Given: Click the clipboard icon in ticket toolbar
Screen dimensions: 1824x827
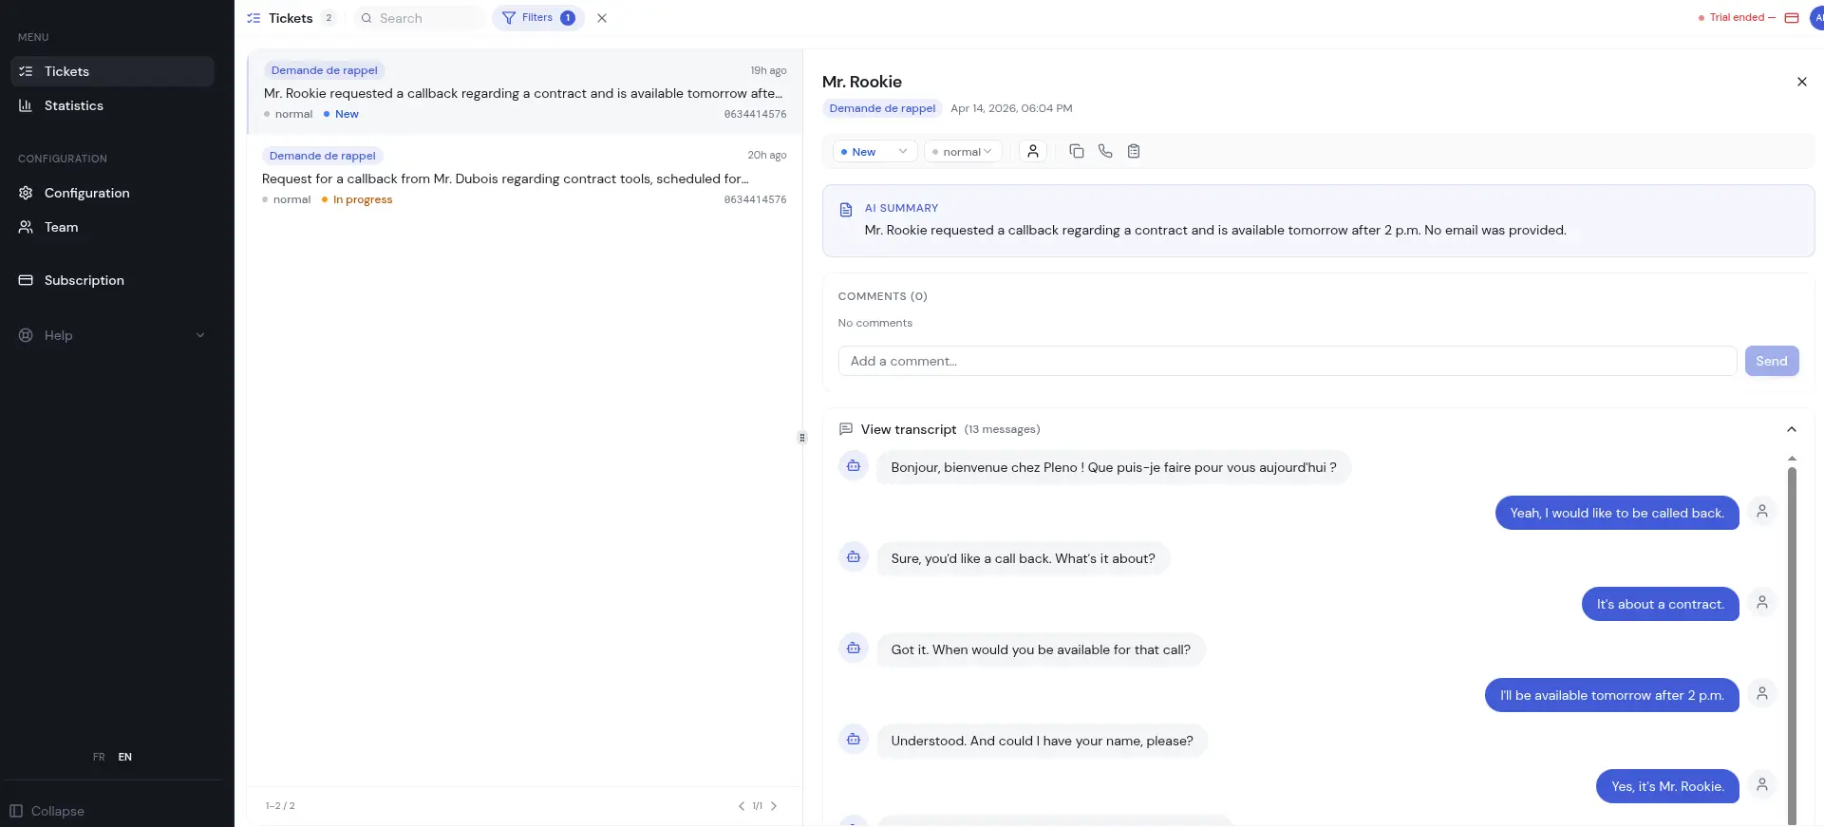Looking at the screenshot, I should pos(1134,151).
